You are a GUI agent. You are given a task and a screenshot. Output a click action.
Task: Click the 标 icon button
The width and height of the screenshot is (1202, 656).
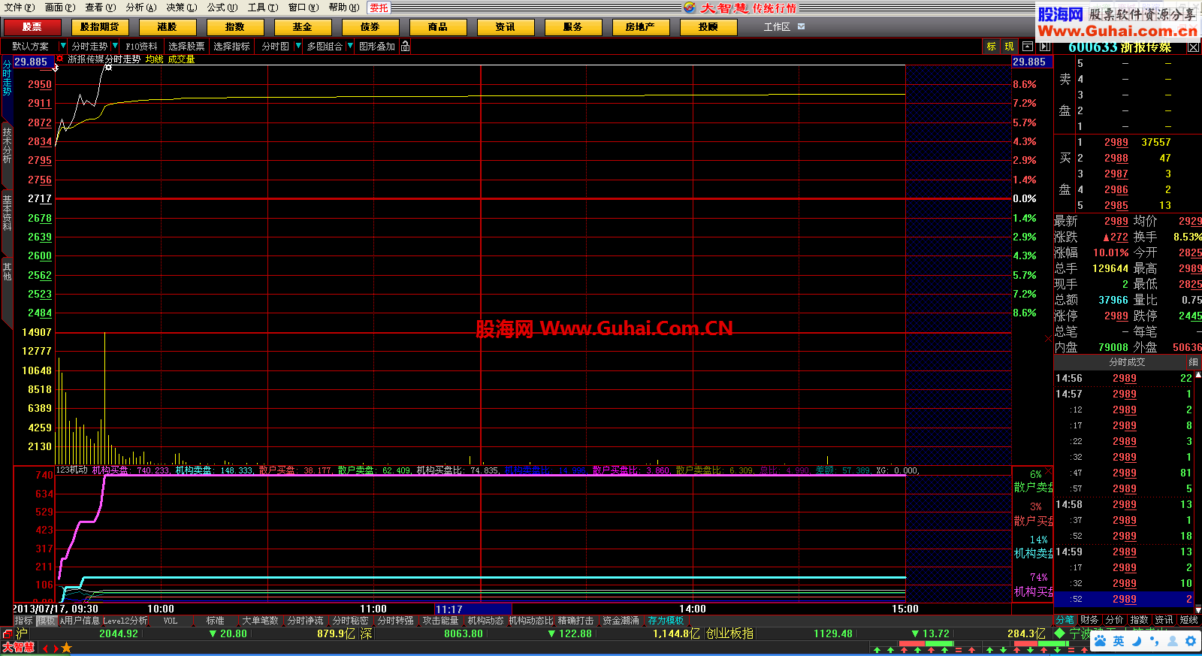click(x=991, y=47)
